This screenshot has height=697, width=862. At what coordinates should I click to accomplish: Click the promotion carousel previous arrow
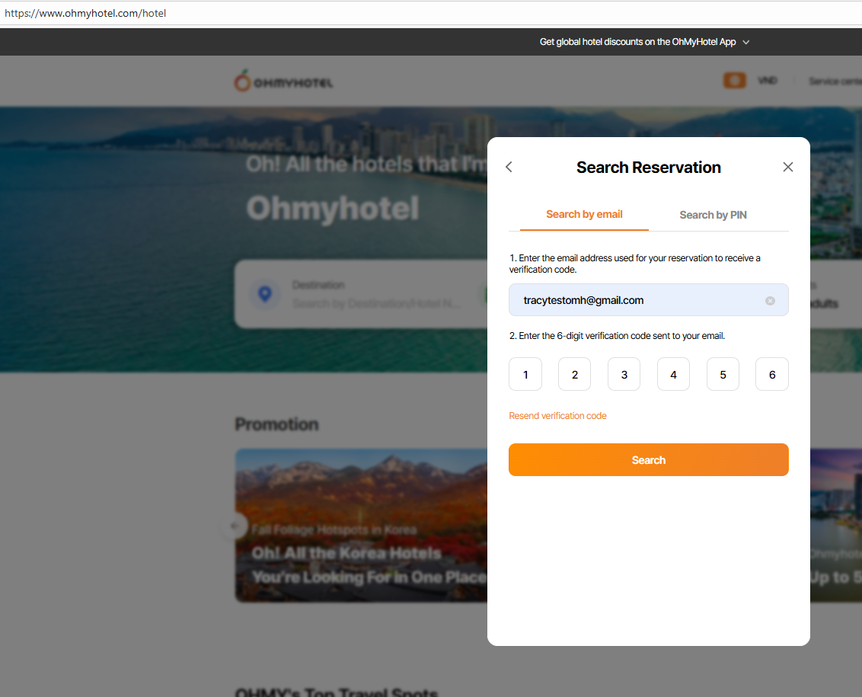(235, 526)
